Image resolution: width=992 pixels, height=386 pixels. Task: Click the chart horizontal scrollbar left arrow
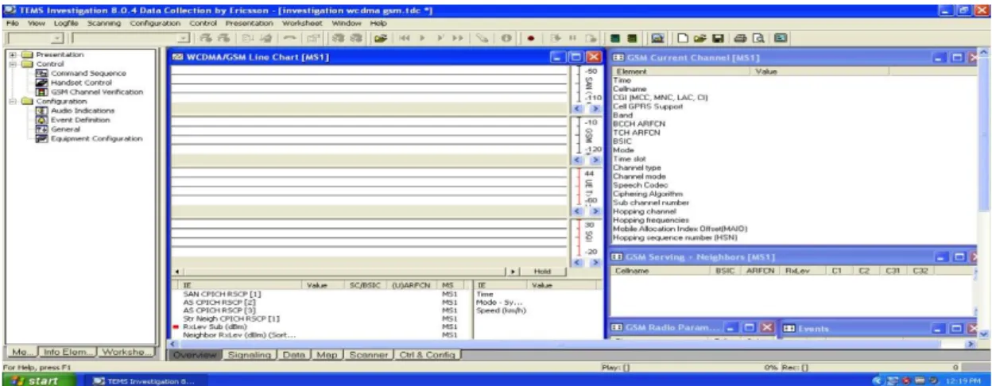pos(176,271)
